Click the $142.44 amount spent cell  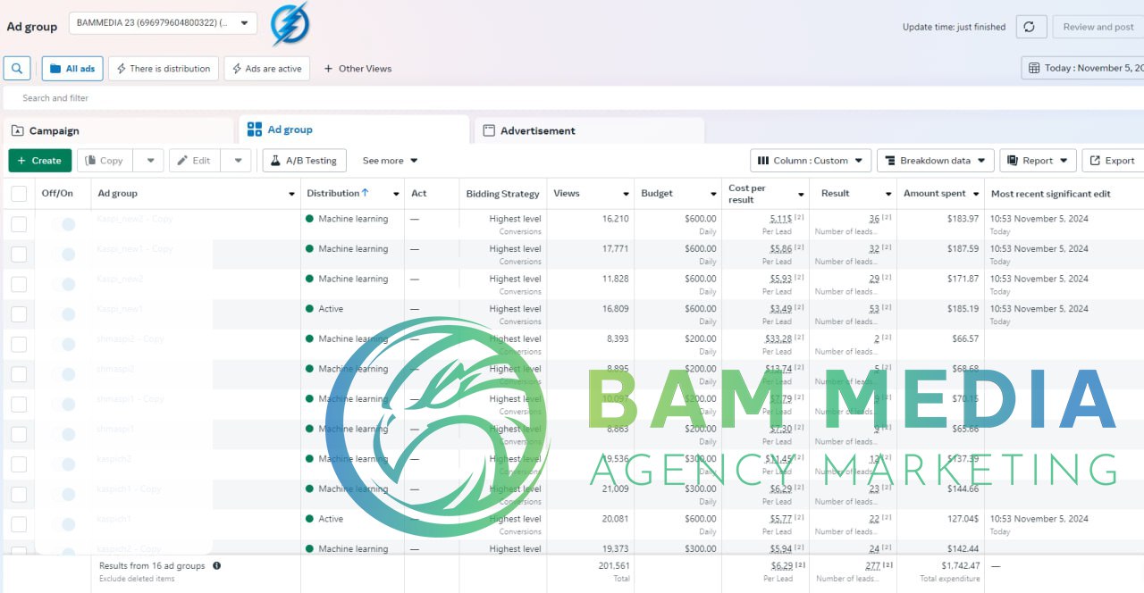coord(961,548)
